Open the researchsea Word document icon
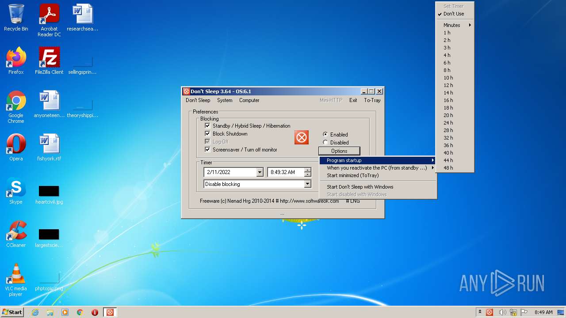The width and height of the screenshot is (566, 318). (83, 18)
